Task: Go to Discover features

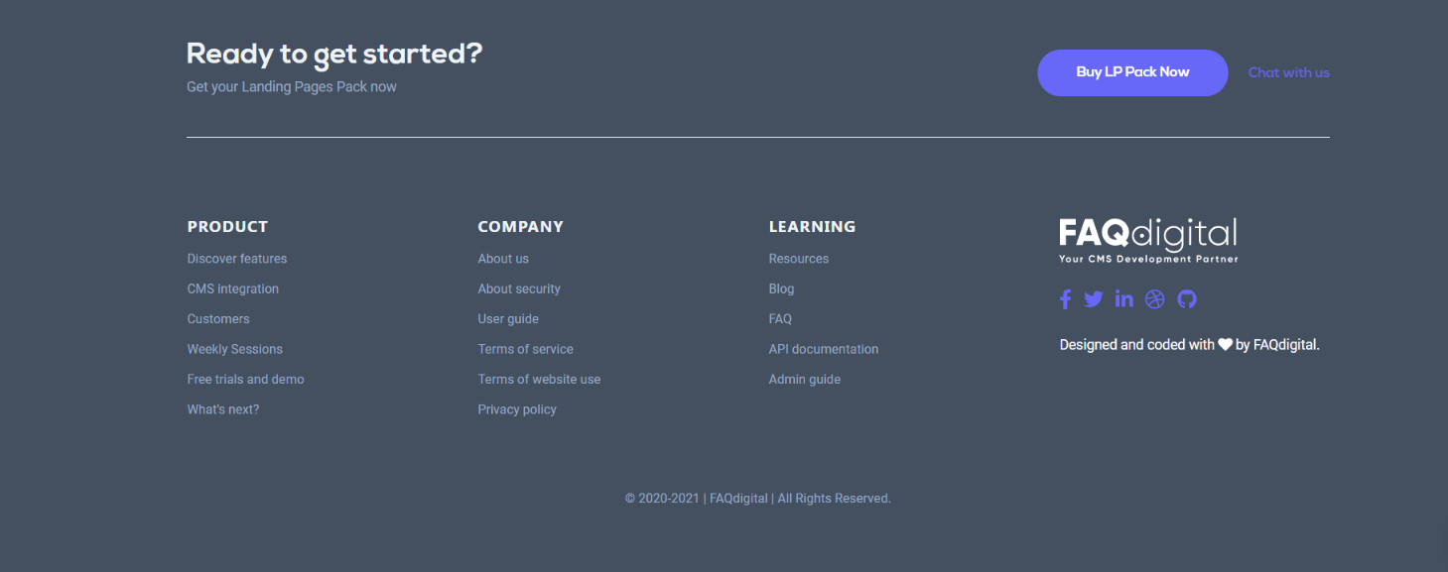Action: tap(237, 259)
